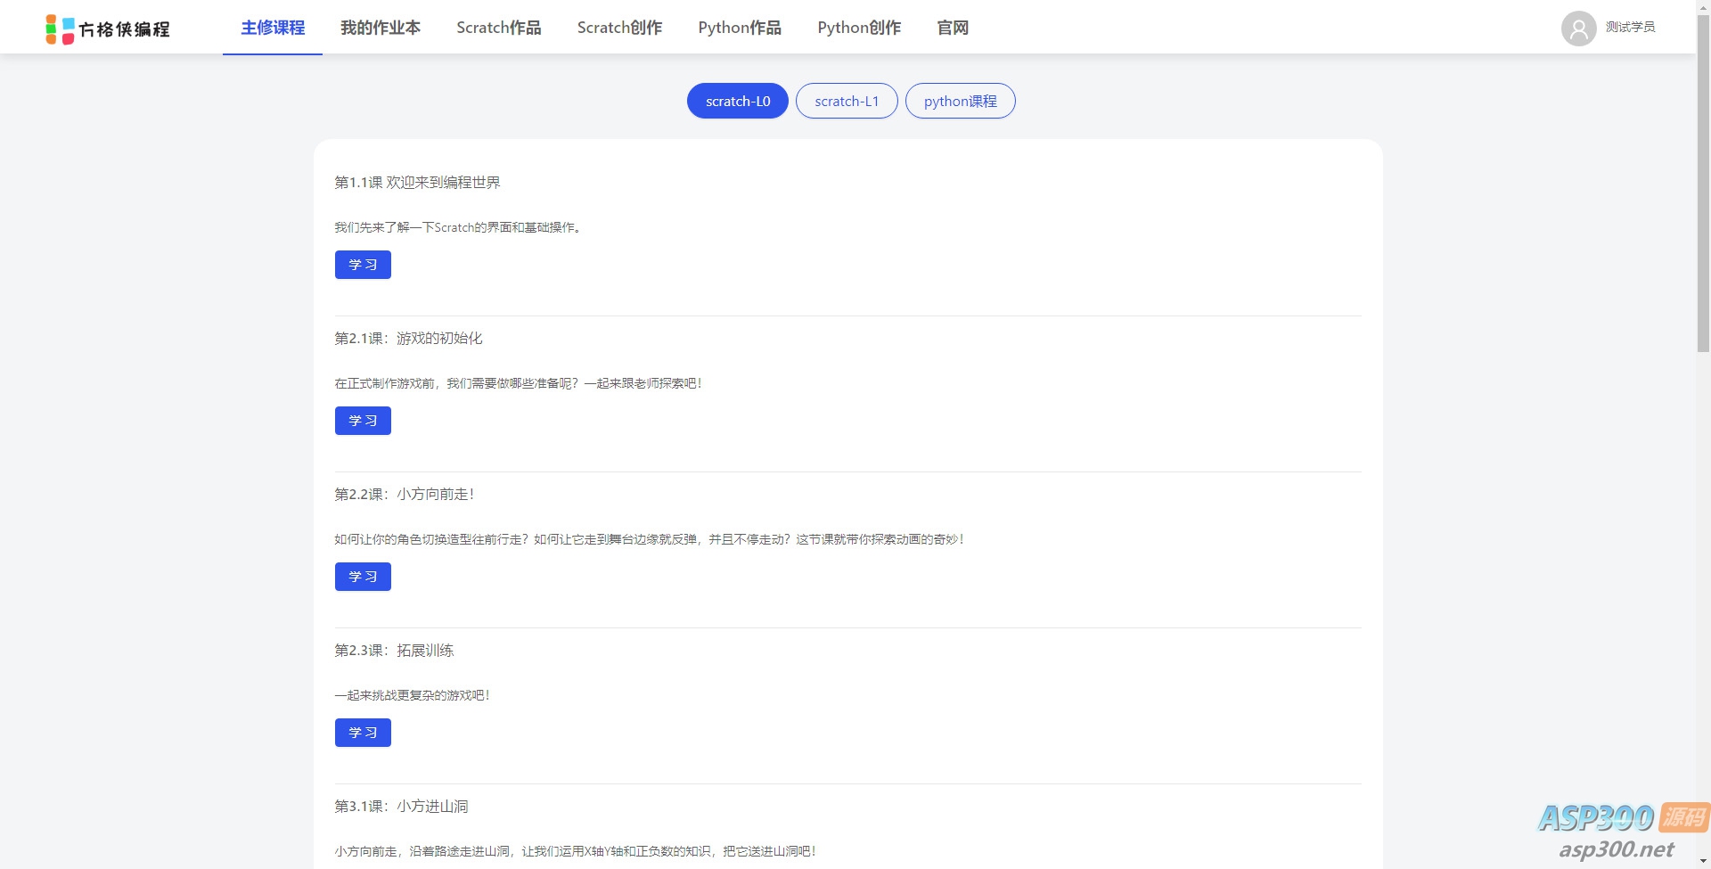Viewport: 1711px width, 869px height.
Task: Start learning 第2.1课 游戏的初始化
Action: 363,421
